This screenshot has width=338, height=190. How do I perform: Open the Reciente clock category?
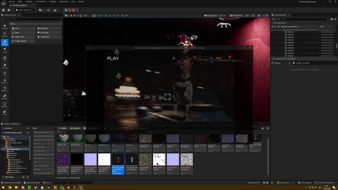click(x=5, y=35)
